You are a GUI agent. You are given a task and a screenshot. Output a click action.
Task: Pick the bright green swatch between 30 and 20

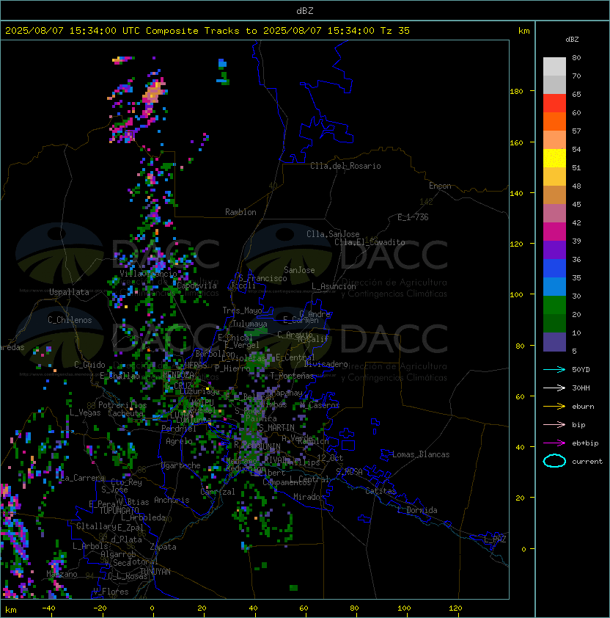[x=554, y=305]
